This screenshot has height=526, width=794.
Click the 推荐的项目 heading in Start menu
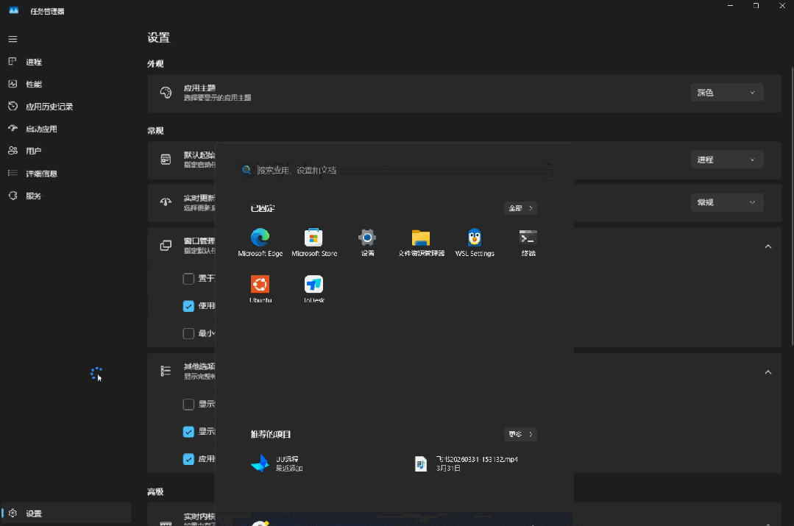(270, 434)
